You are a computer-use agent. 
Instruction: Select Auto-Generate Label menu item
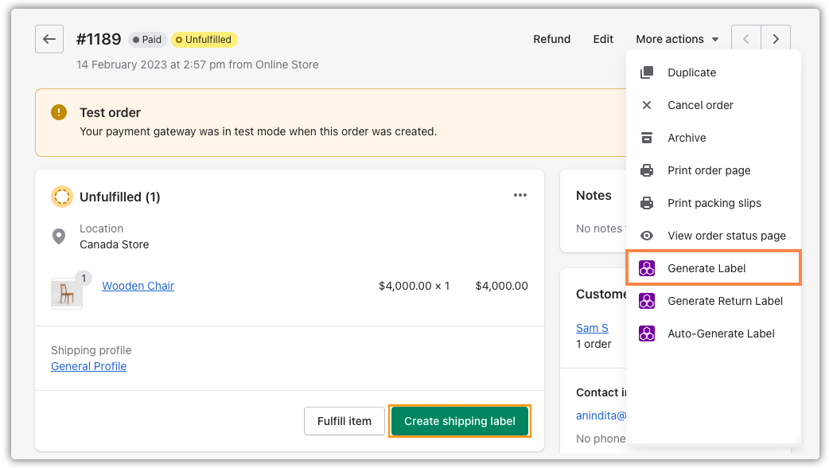714,333
